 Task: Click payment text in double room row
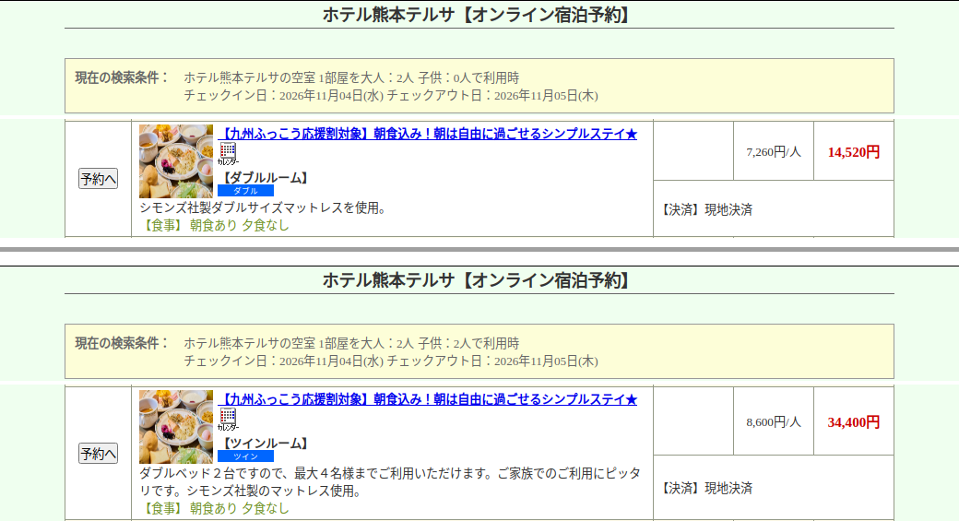705,209
